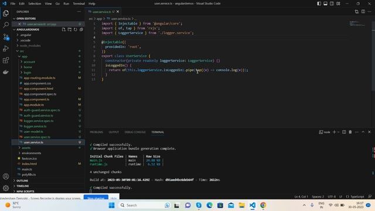Open the new terminal launch profile dropdown
375x211 pixels.
pos(338,132)
